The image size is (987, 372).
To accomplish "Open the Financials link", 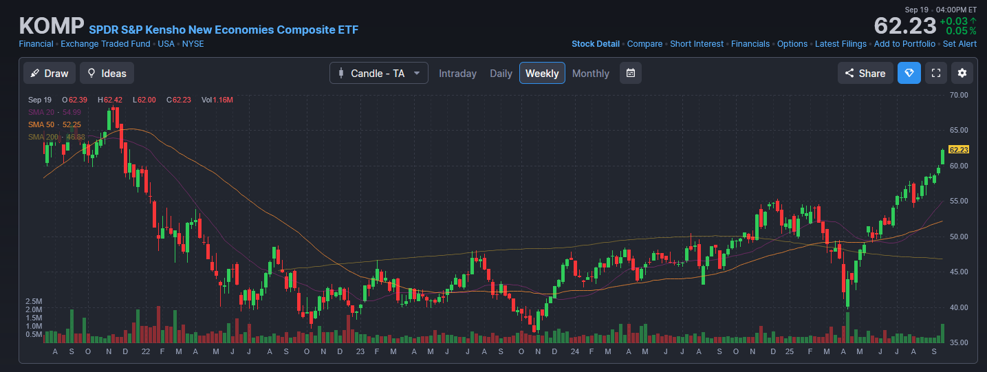I will 750,44.
